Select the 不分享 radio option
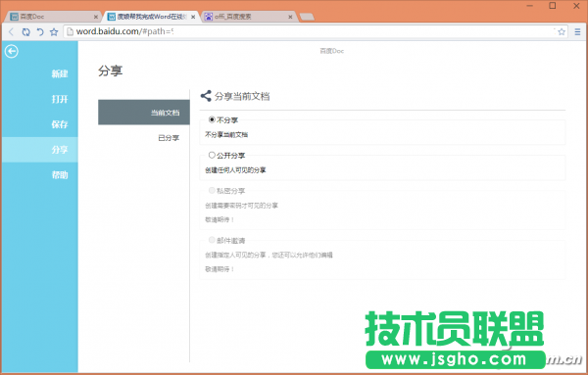This screenshot has height=375, width=588. pyautogui.click(x=212, y=119)
